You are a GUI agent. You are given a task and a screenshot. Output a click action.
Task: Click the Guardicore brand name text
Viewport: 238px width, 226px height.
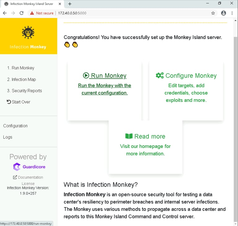pyautogui.click(x=34, y=167)
